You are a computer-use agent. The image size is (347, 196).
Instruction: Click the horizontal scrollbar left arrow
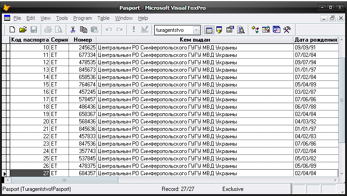pyautogui.click(x=7, y=180)
